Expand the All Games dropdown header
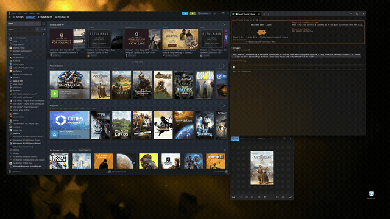 pos(58,150)
